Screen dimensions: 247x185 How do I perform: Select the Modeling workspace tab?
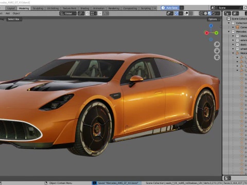point(24,8)
